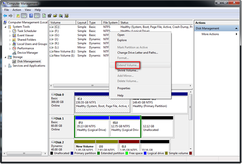Collapse the Disk Management section in Actions pane
The image size is (242, 164).
[x=236, y=28]
